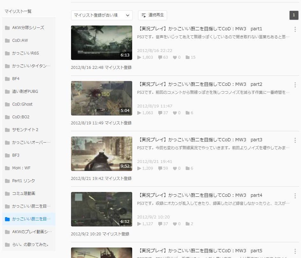
Task: Click the heart like icon on part3
Action: [175, 169]
